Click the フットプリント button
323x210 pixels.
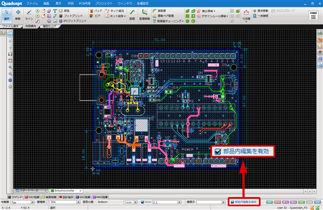pos(71,16)
